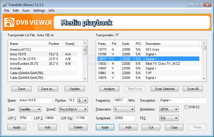Click the satellite list scroll down arrow
The image size is (214, 137).
pyautogui.click(x=85, y=79)
